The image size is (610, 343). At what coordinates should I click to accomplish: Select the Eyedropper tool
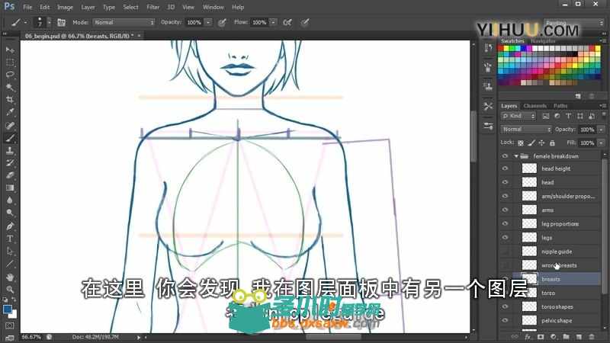tap(10, 112)
